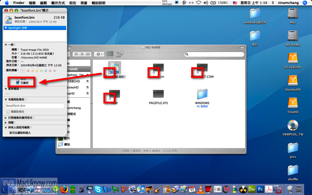Launch Skype from the Dock

98,189
